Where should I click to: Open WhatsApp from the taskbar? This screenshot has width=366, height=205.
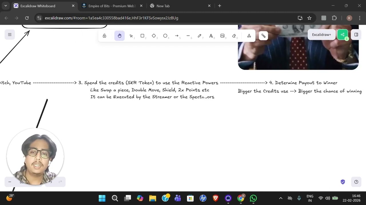(x=253, y=198)
